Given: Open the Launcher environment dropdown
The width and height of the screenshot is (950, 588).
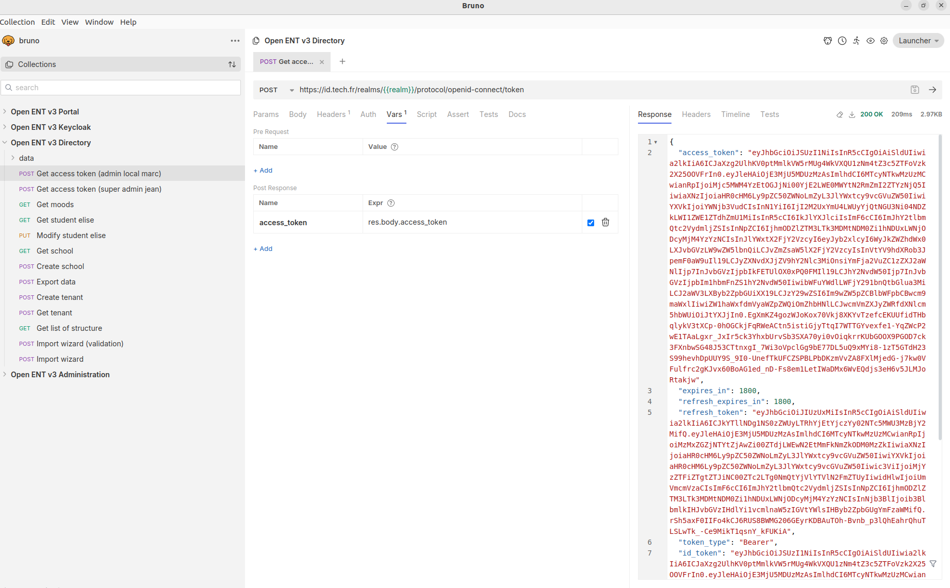Looking at the screenshot, I should click(x=919, y=41).
